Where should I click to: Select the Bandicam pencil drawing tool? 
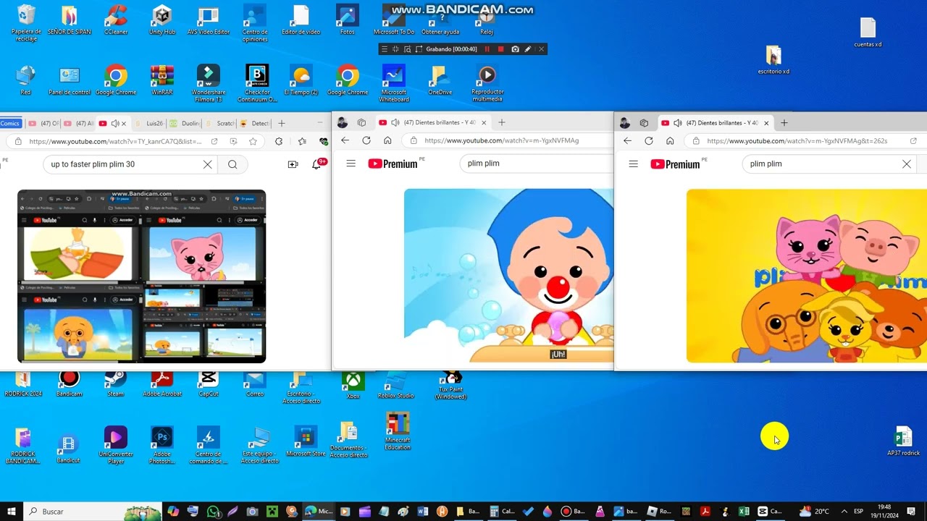pyautogui.click(x=528, y=49)
